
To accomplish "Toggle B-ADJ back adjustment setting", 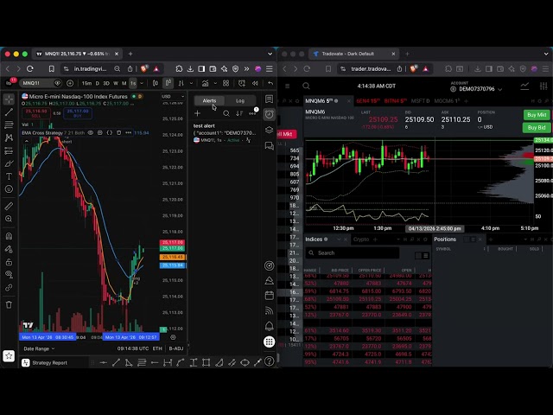I will click(176, 348).
